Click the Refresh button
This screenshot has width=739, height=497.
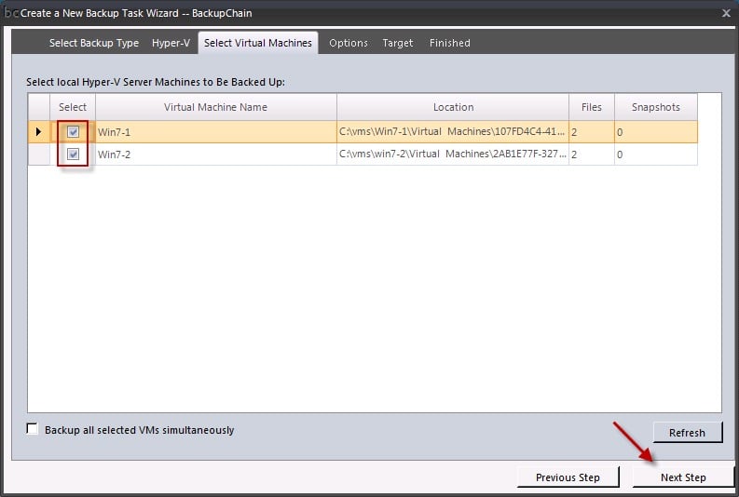point(687,433)
